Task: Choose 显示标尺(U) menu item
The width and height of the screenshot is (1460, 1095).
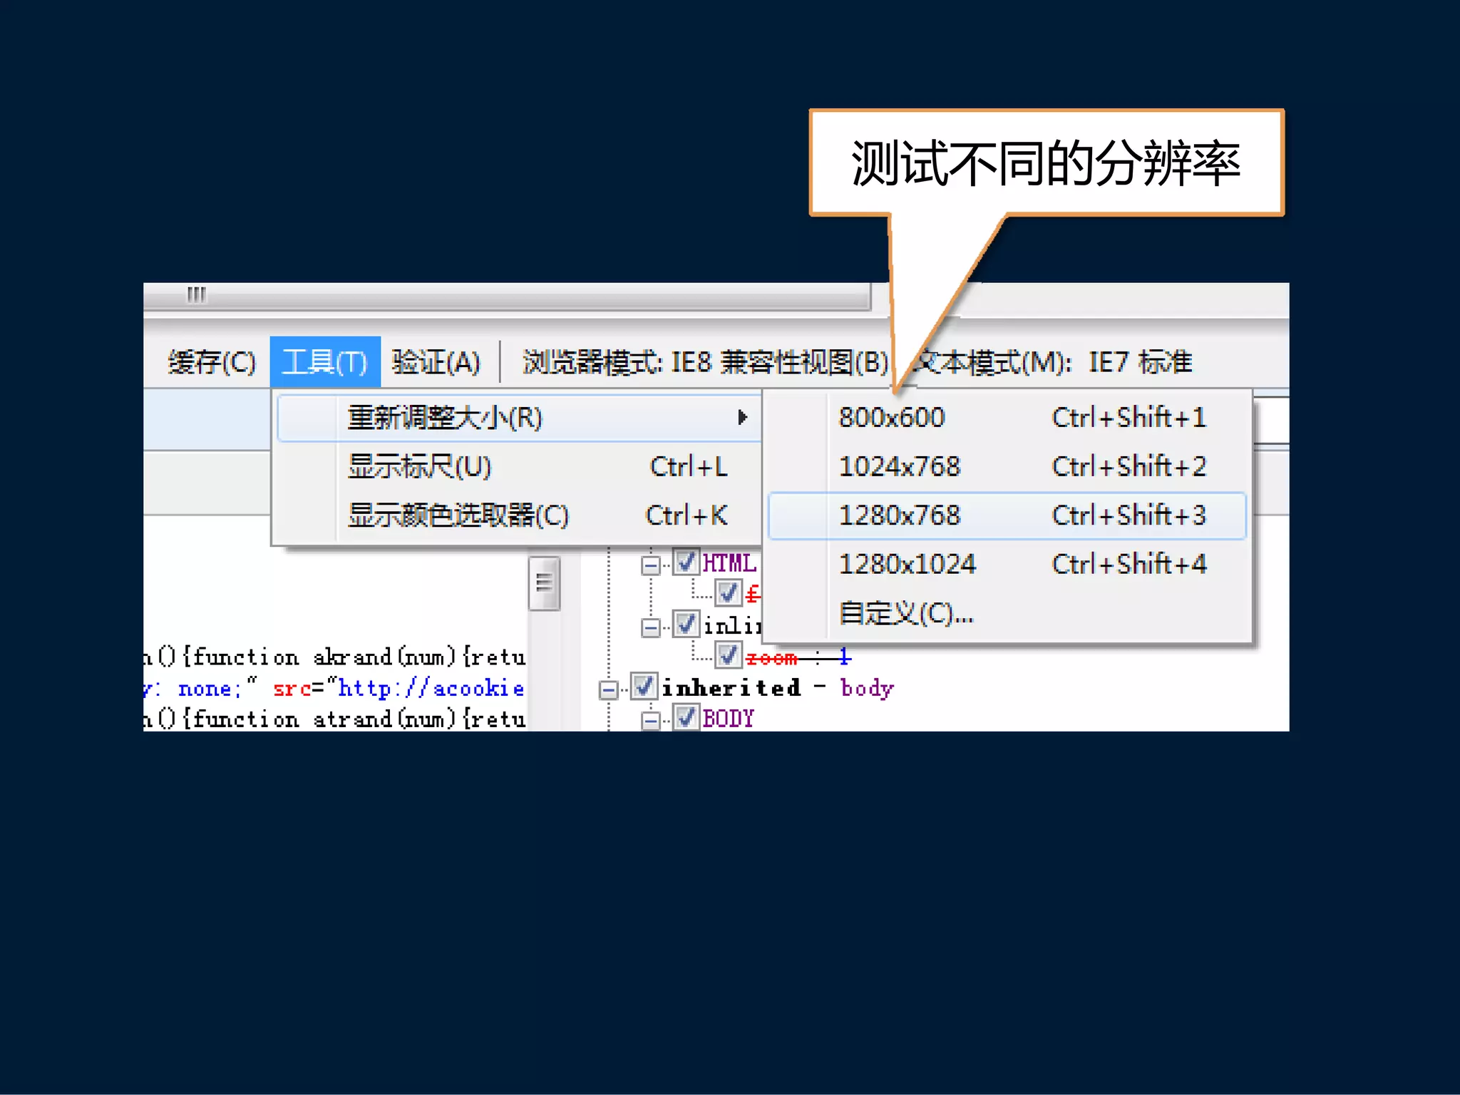Action: [x=519, y=467]
